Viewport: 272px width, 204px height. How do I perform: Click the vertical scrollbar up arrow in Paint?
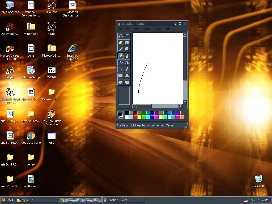(x=185, y=34)
